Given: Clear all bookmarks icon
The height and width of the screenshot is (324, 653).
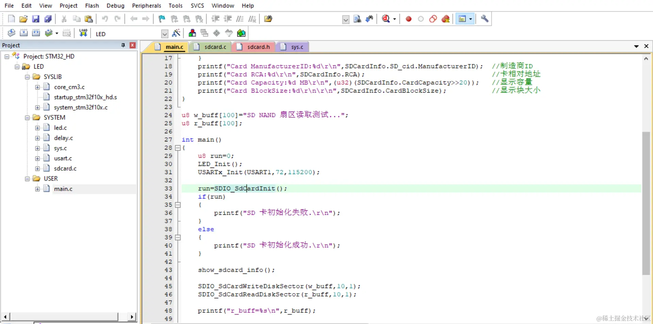Looking at the screenshot, I should 199,19.
